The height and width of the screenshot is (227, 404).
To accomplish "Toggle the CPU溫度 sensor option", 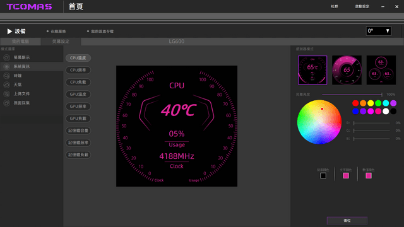I will tap(78, 58).
